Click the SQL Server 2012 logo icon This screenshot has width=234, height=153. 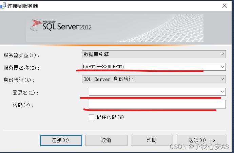[x=36, y=25]
